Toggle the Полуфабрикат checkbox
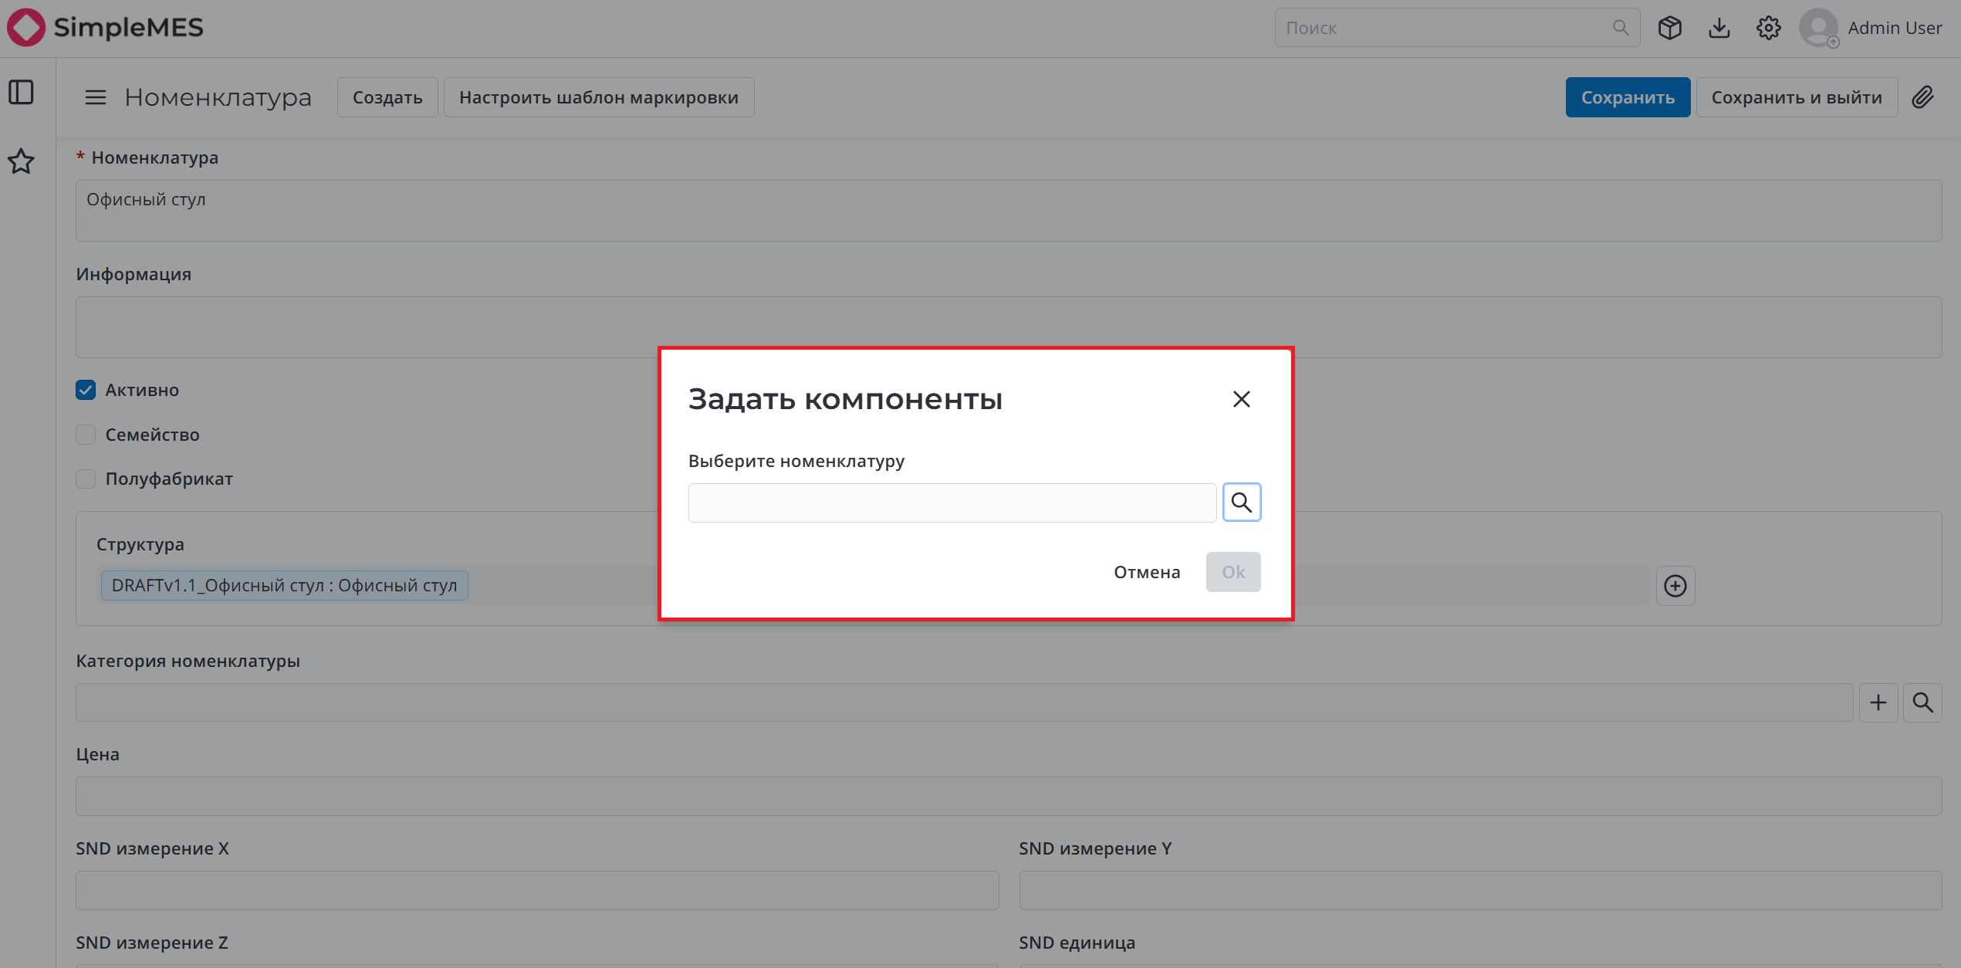This screenshot has height=968, width=1961. (x=86, y=479)
